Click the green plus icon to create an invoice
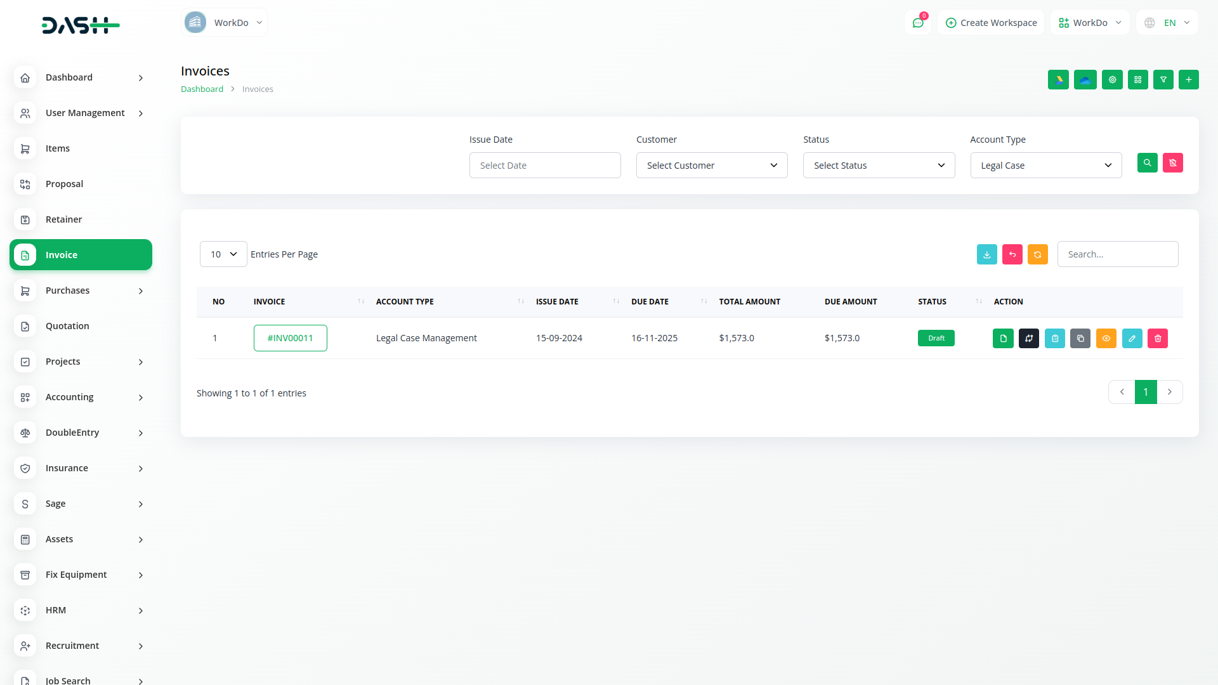1218x685 pixels. [x=1188, y=80]
